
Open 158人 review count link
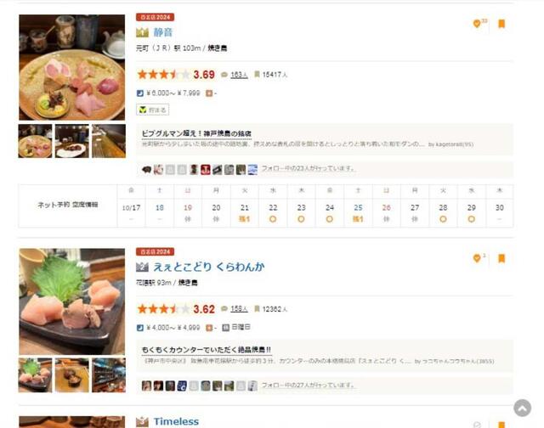(239, 309)
